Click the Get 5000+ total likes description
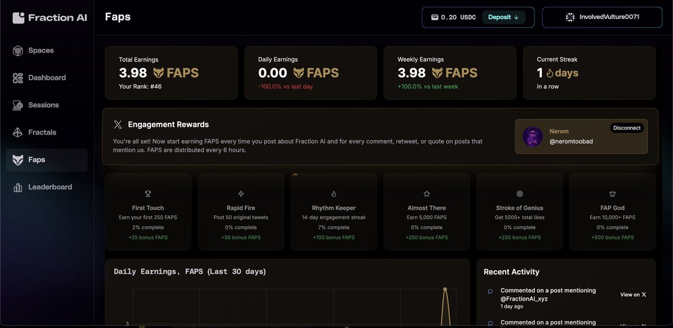Image resolution: width=673 pixels, height=328 pixels. pos(520,218)
